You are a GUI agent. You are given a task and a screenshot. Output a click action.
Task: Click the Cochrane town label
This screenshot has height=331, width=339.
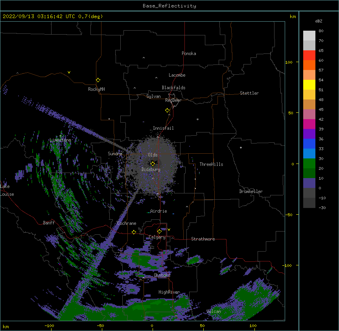127,223
